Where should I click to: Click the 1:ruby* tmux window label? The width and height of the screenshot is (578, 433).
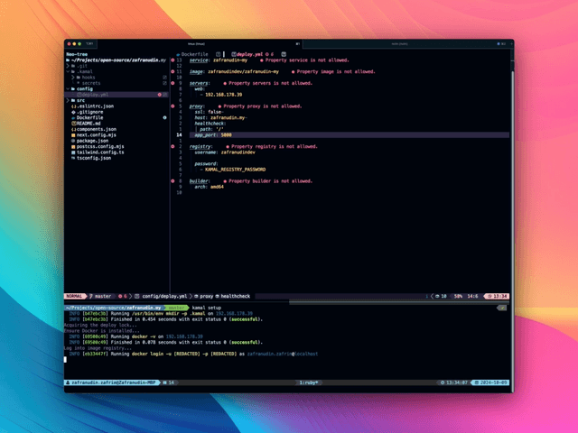click(309, 382)
